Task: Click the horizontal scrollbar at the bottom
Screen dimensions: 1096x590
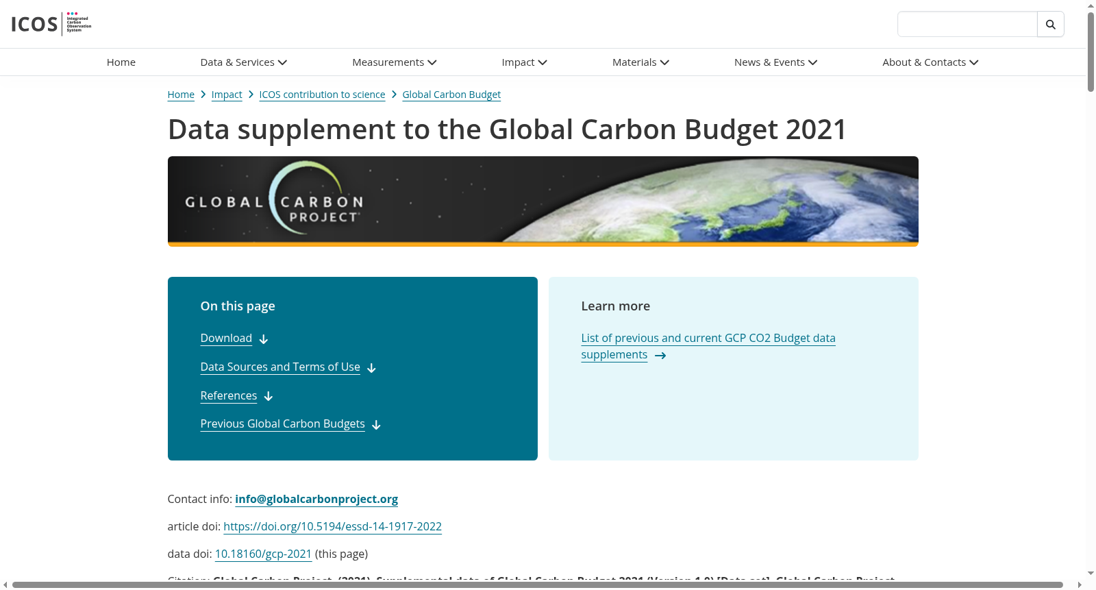Action: click(x=538, y=585)
